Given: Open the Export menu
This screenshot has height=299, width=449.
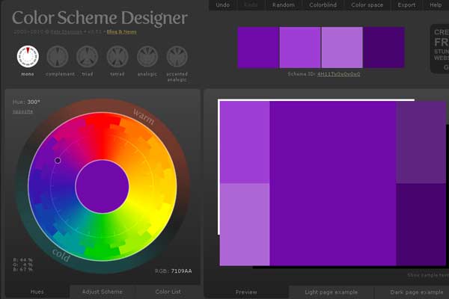Looking at the screenshot, I should (406, 5).
